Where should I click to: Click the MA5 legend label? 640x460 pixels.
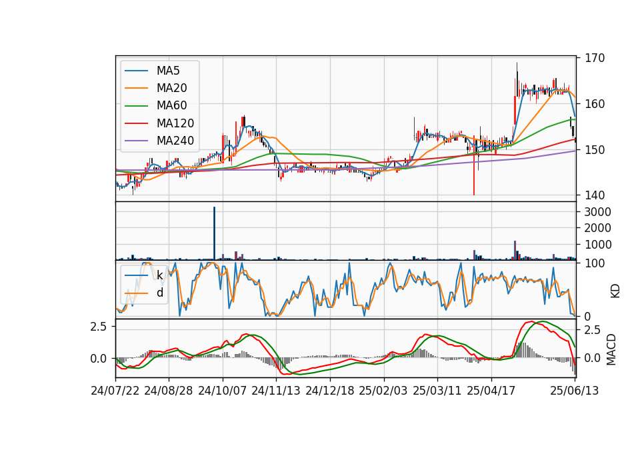coord(168,71)
